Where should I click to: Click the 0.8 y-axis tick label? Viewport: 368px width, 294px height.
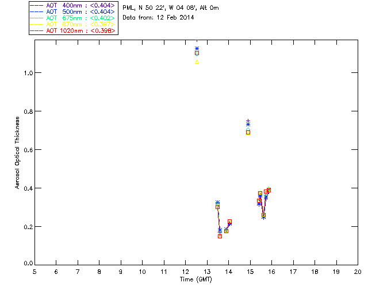click(28, 111)
